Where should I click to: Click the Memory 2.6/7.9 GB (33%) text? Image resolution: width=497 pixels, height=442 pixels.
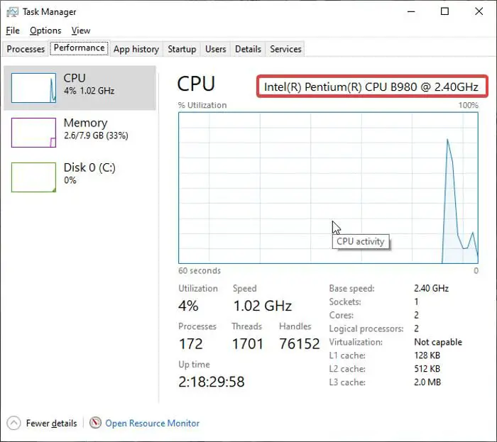click(x=96, y=136)
